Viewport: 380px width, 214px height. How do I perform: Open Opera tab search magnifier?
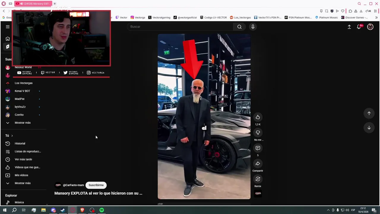click(x=359, y=4)
